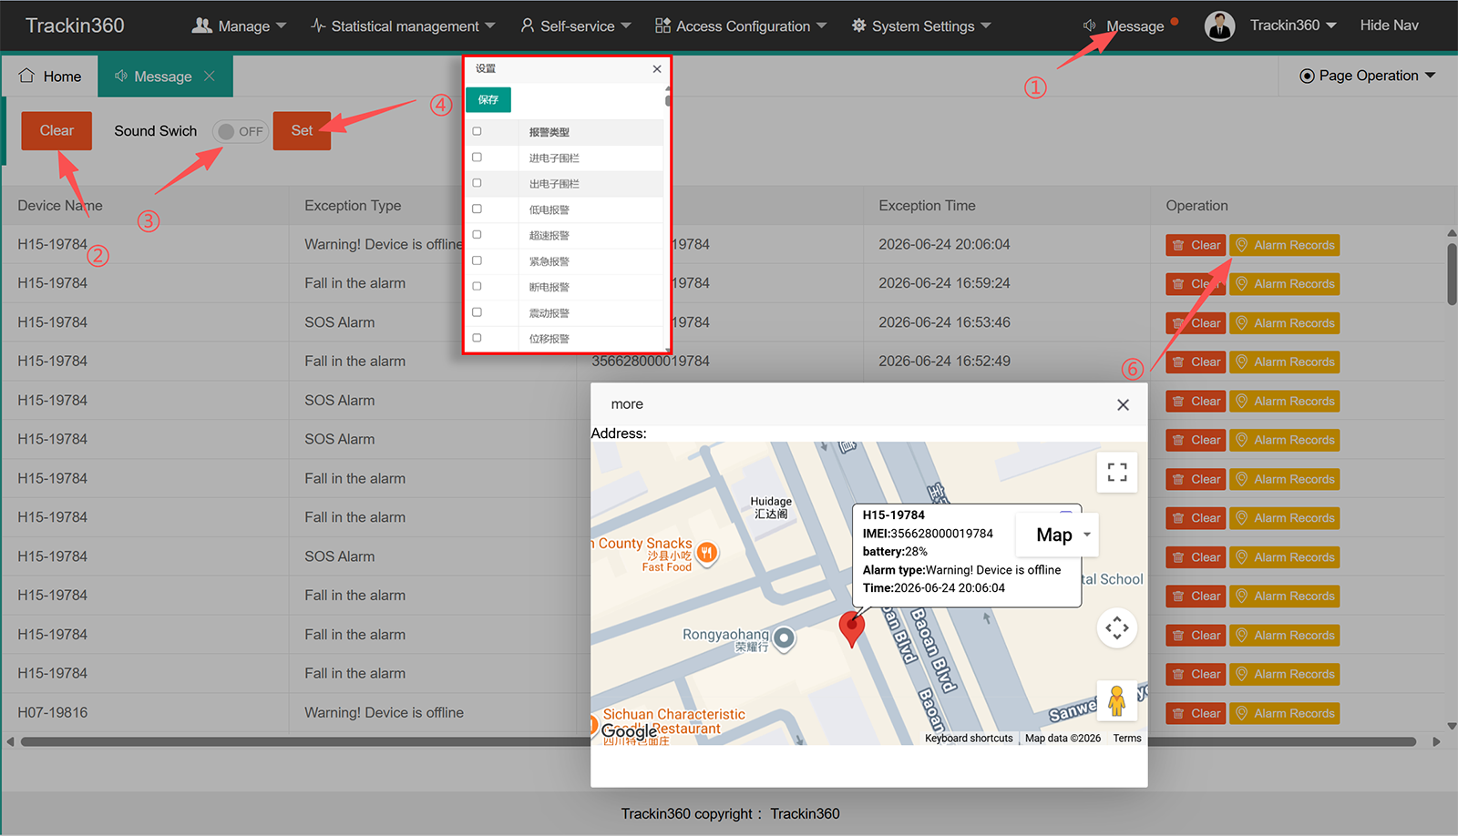Click the user avatar picture

1219,25
